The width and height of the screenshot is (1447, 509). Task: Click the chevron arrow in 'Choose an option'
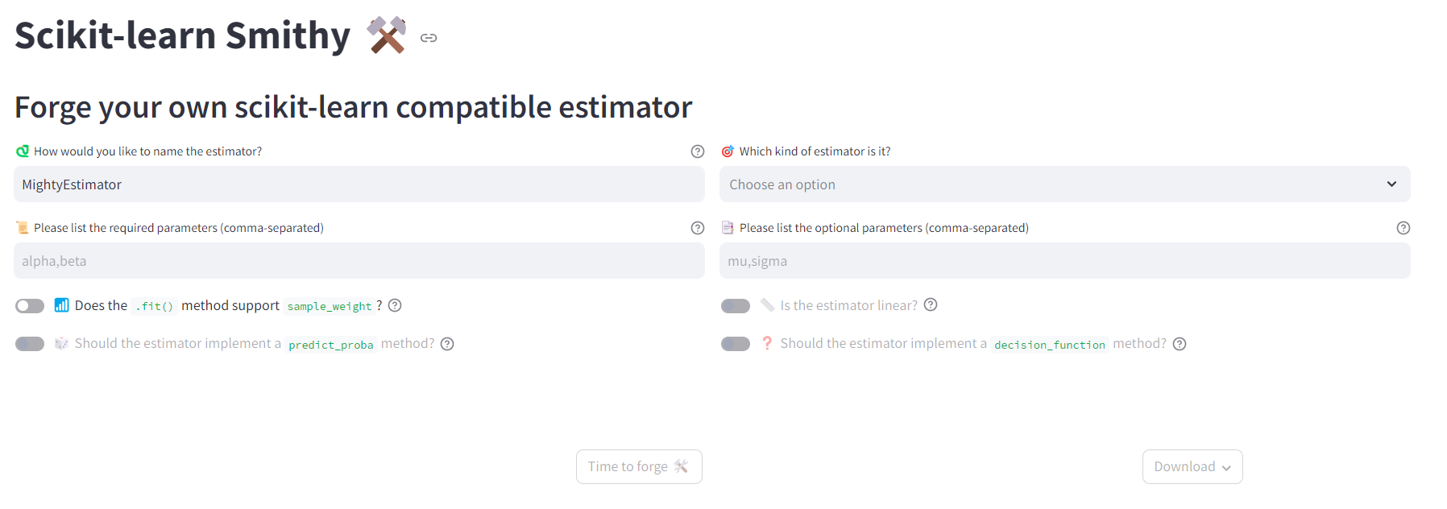[x=1391, y=184]
